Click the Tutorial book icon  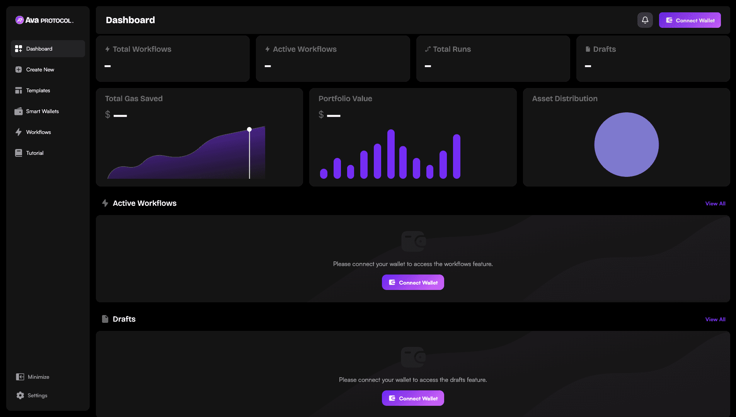(19, 153)
